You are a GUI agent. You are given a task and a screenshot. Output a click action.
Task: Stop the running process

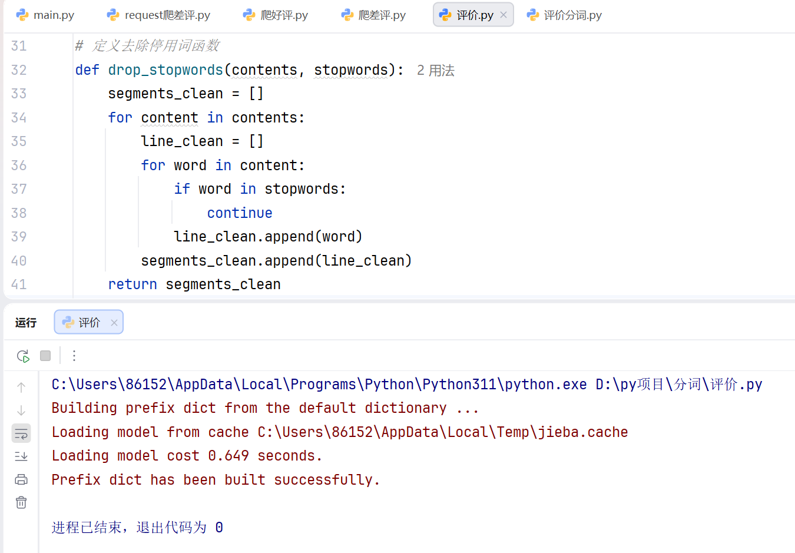[45, 356]
